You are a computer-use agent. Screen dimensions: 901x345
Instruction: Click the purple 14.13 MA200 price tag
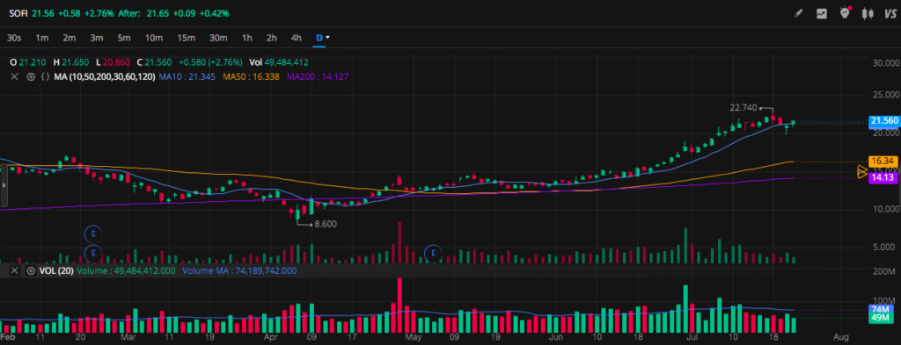[x=884, y=178]
